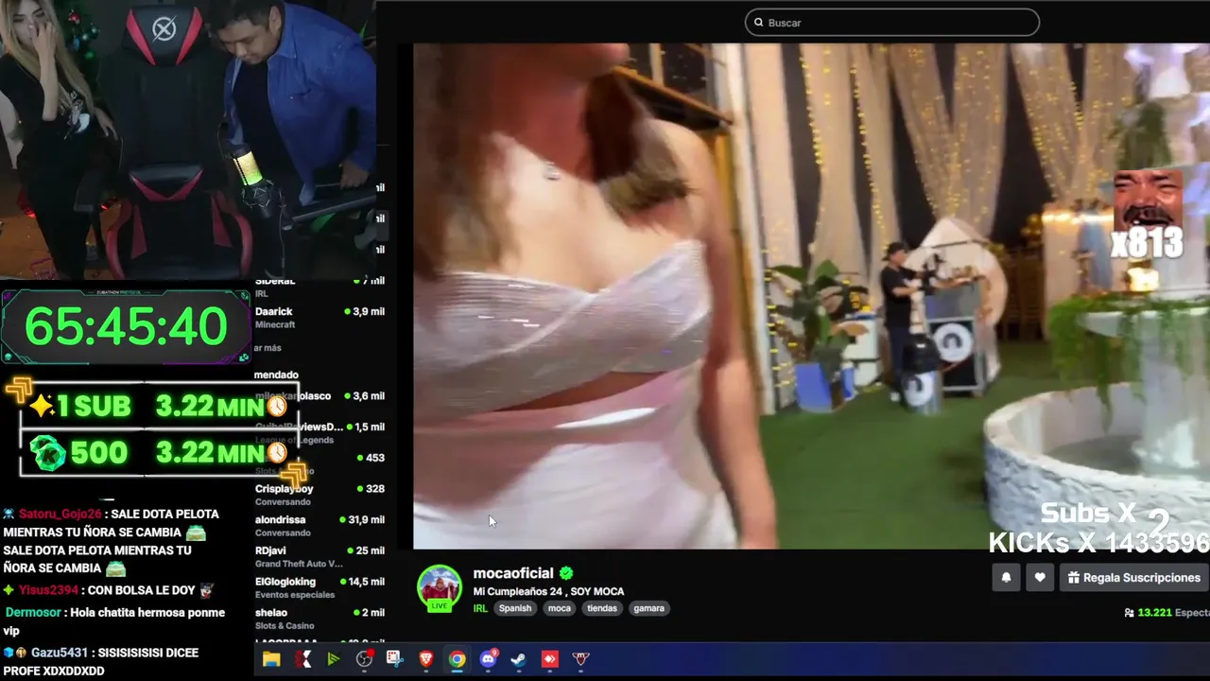
Task: Select the tiendas tag
Action: 602,608
